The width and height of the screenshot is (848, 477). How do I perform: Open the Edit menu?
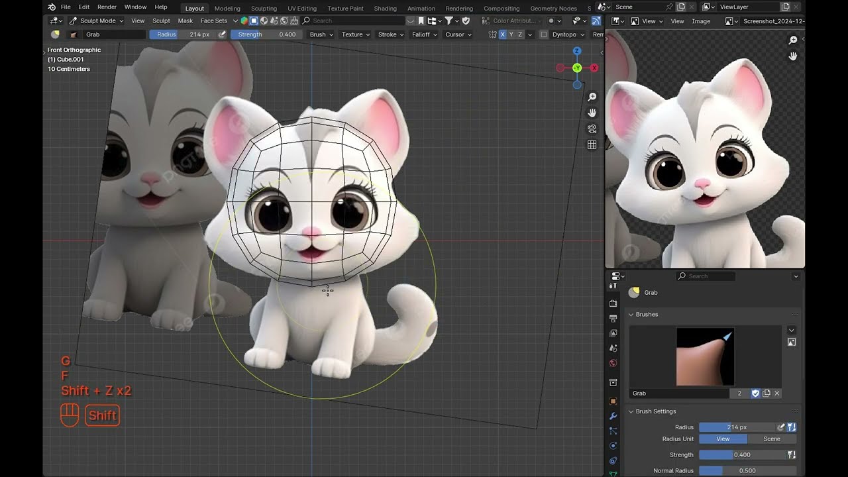pos(83,7)
